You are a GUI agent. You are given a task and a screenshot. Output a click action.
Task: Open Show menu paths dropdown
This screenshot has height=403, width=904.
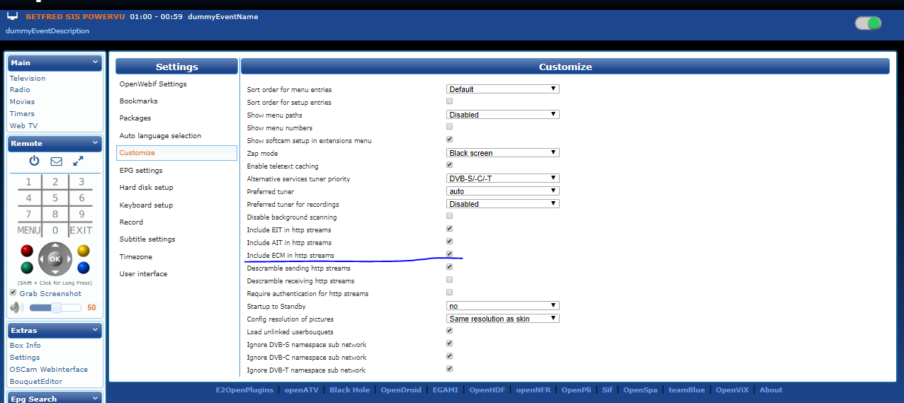503,115
